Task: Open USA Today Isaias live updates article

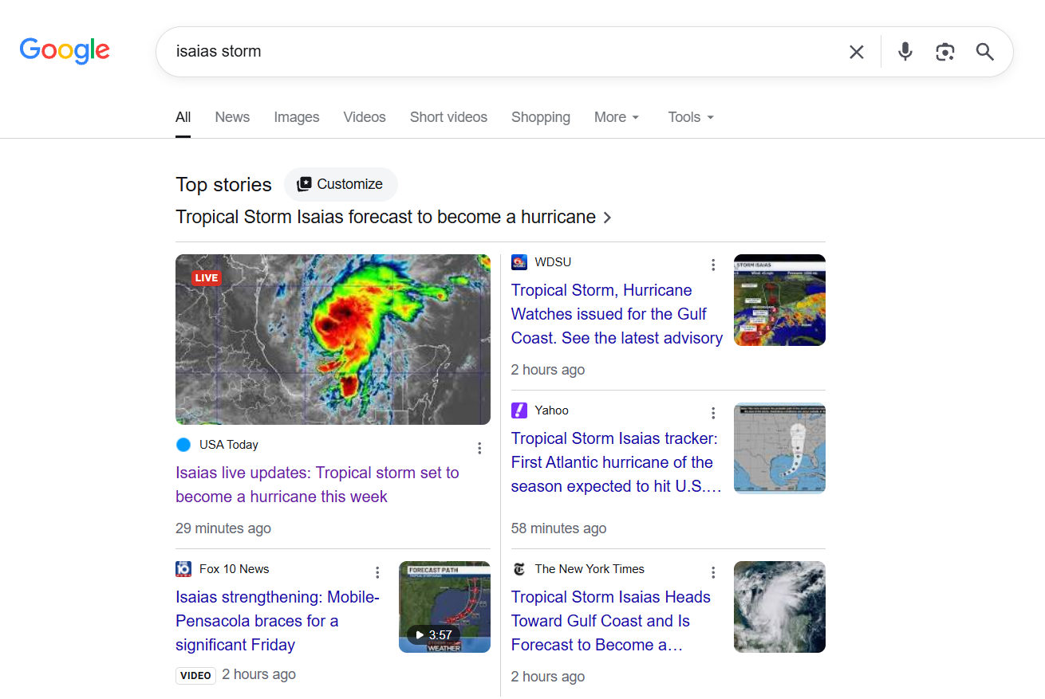Action: [x=317, y=485]
